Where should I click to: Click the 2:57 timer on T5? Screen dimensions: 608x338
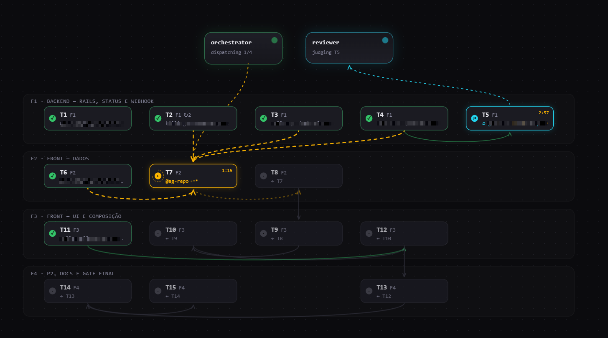(544, 113)
